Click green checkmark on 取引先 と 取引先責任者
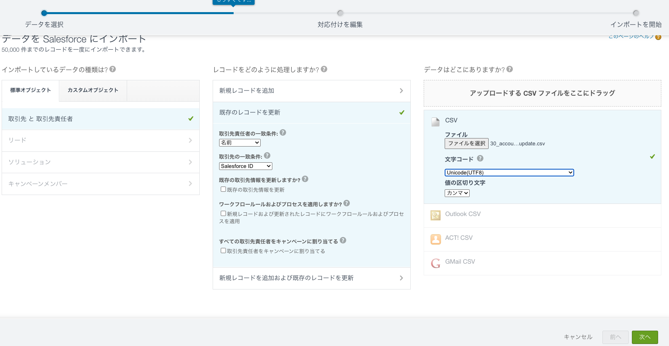This screenshot has height=346, width=669. pos(191,119)
